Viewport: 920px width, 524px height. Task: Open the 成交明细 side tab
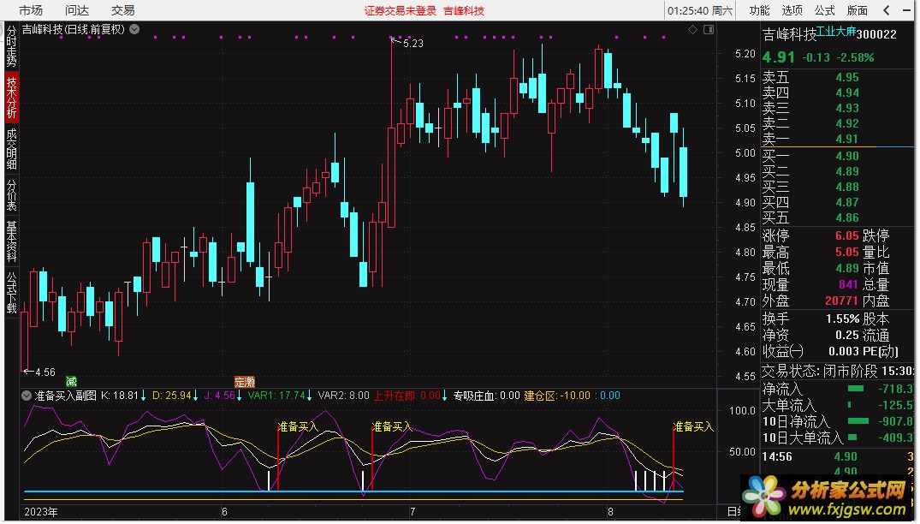pyautogui.click(x=12, y=148)
